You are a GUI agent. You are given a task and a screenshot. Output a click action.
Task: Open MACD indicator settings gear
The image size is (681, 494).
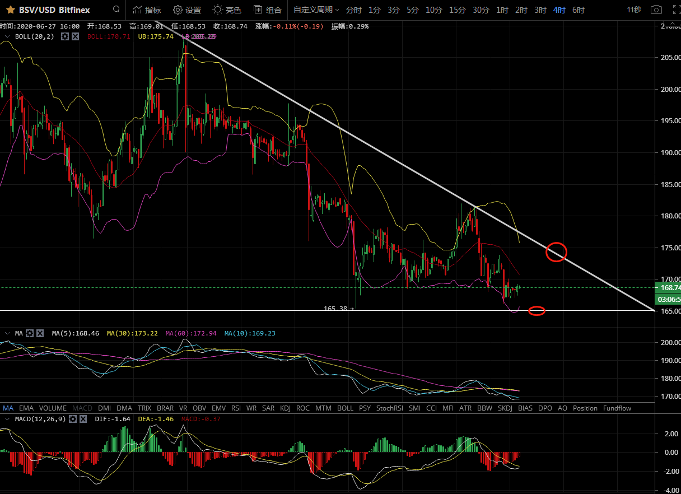point(73,418)
